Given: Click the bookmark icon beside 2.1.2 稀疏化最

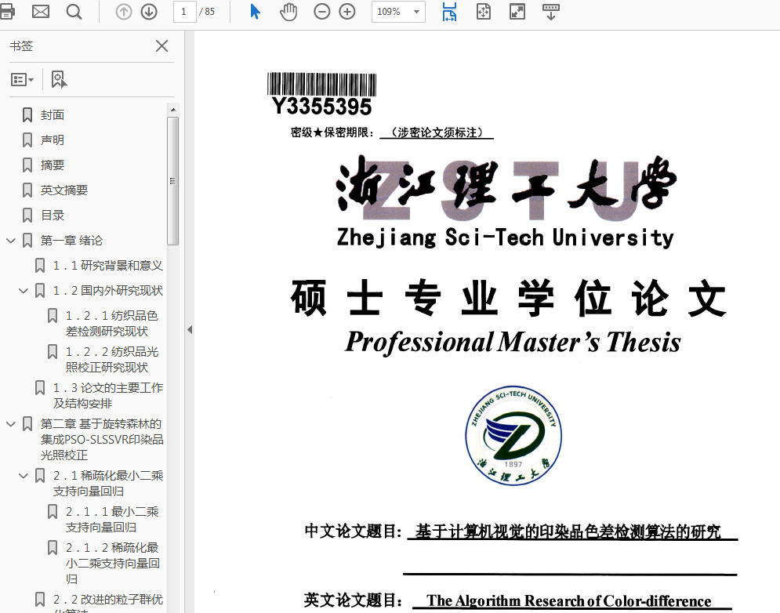Looking at the screenshot, I should pyautogui.click(x=53, y=548).
